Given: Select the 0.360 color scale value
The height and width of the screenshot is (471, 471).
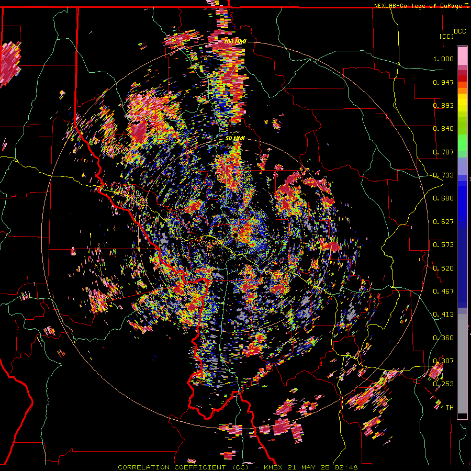Looking at the screenshot, I should pyautogui.click(x=443, y=338).
